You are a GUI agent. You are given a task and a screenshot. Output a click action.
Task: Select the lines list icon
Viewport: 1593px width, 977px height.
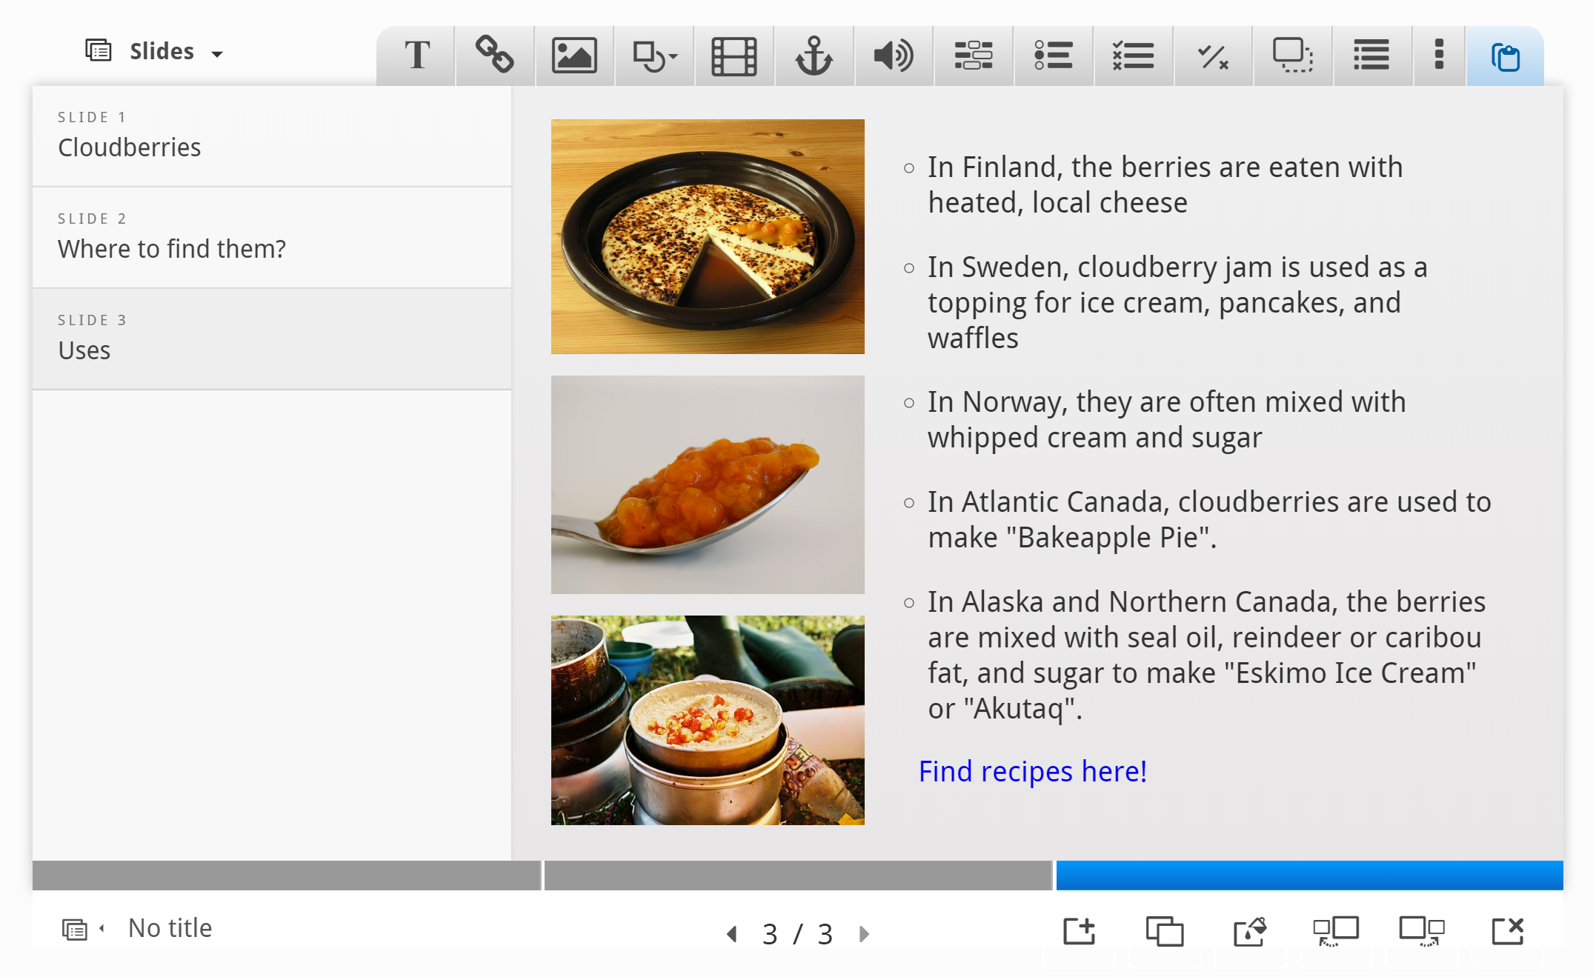1371,56
